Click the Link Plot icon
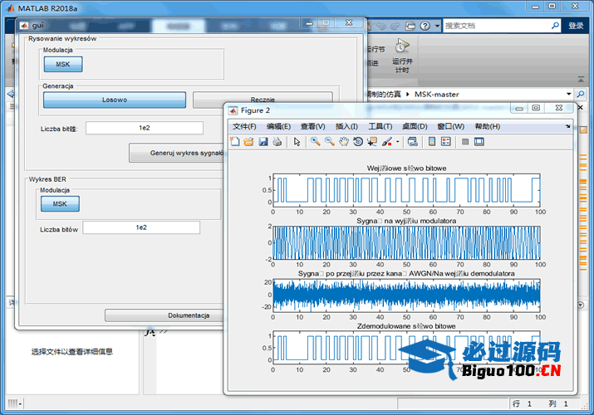This screenshot has height=415, width=594. (x=412, y=142)
